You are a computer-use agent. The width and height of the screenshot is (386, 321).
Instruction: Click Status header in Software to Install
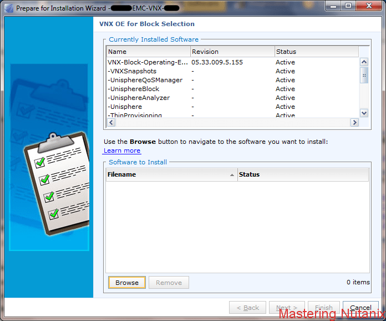click(x=303, y=174)
